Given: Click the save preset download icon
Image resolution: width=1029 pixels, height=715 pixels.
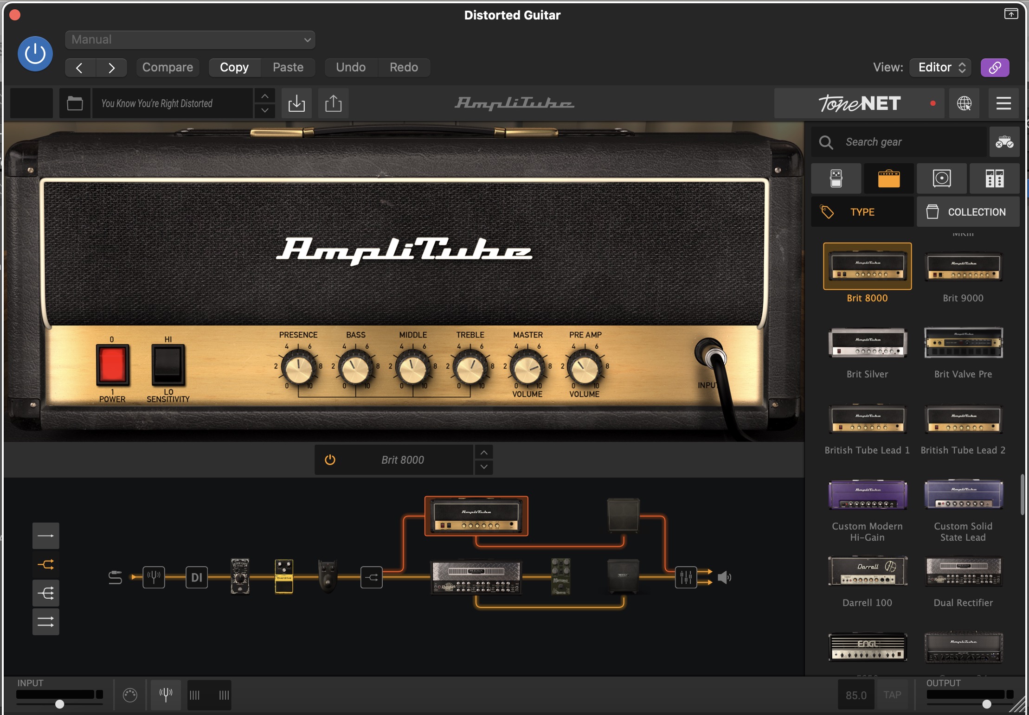Looking at the screenshot, I should pyautogui.click(x=296, y=103).
